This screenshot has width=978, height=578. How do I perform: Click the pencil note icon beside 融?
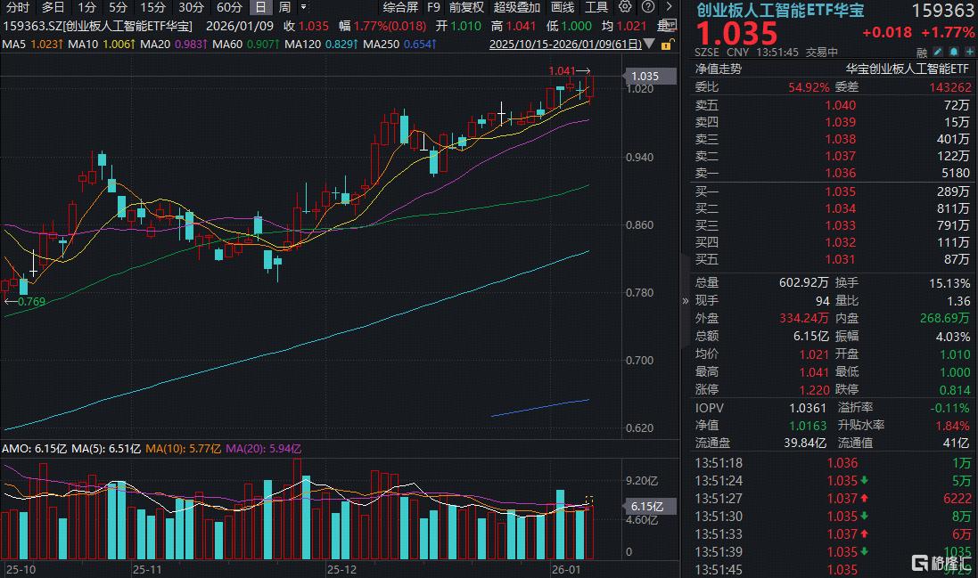[938, 52]
